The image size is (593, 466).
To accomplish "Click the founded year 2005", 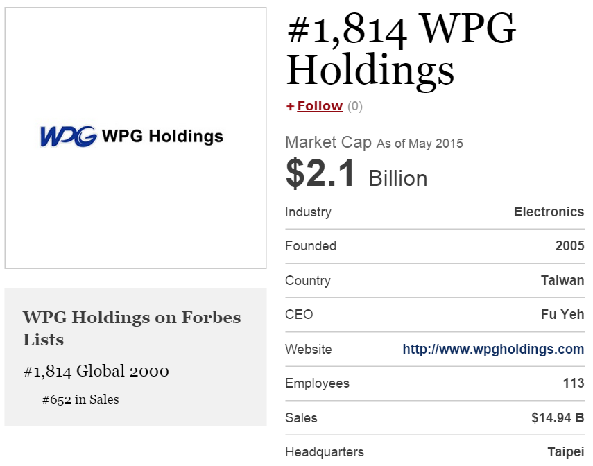I will tap(569, 246).
